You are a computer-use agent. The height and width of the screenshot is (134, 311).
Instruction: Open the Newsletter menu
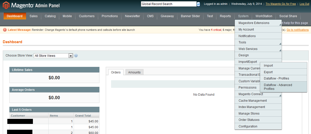click(132, 16)
